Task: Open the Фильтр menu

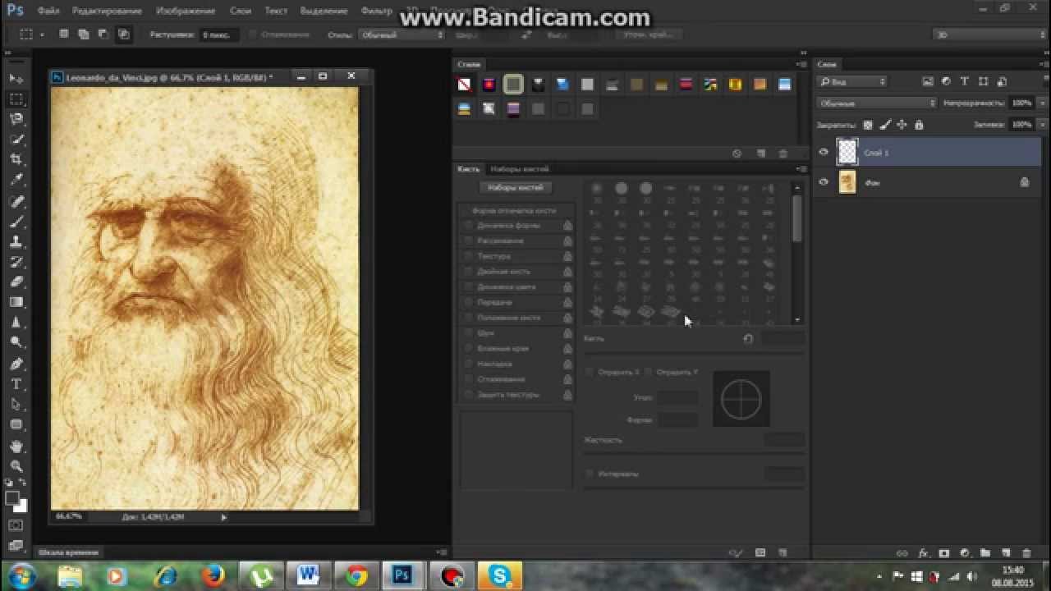Action: (x=377, y=11)
